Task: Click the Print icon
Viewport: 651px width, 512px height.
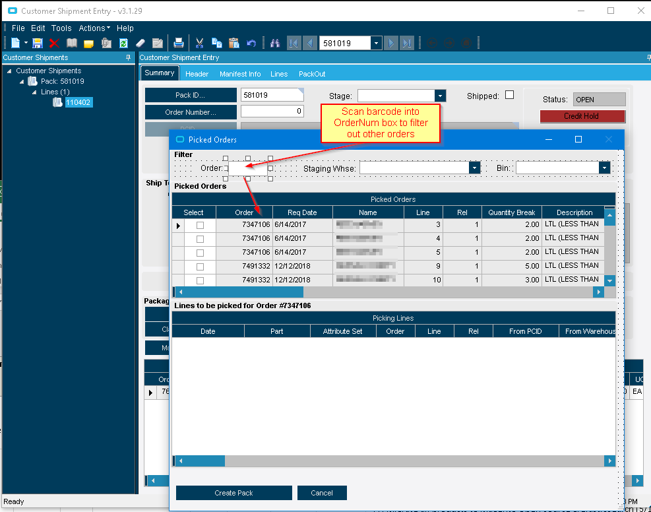Action: coord(179,43)
